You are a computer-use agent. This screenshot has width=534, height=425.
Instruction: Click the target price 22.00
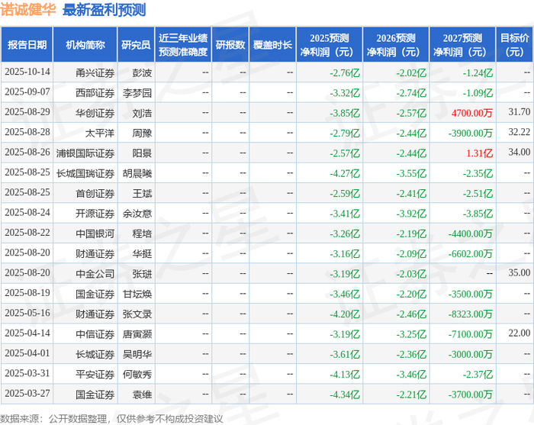[x=520, y=333]
